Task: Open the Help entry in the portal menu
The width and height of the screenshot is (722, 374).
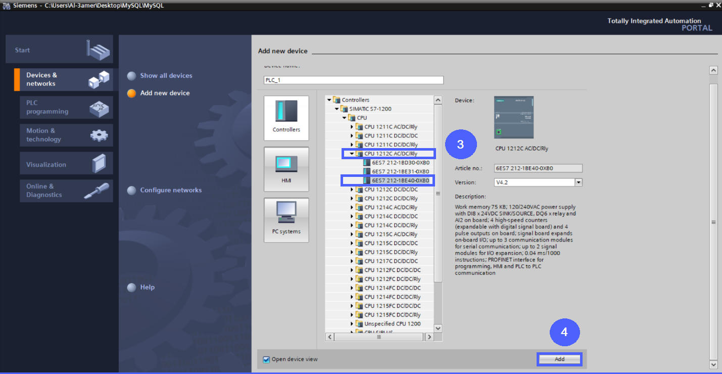Action: pyautogui.click(x=147, y=288)
